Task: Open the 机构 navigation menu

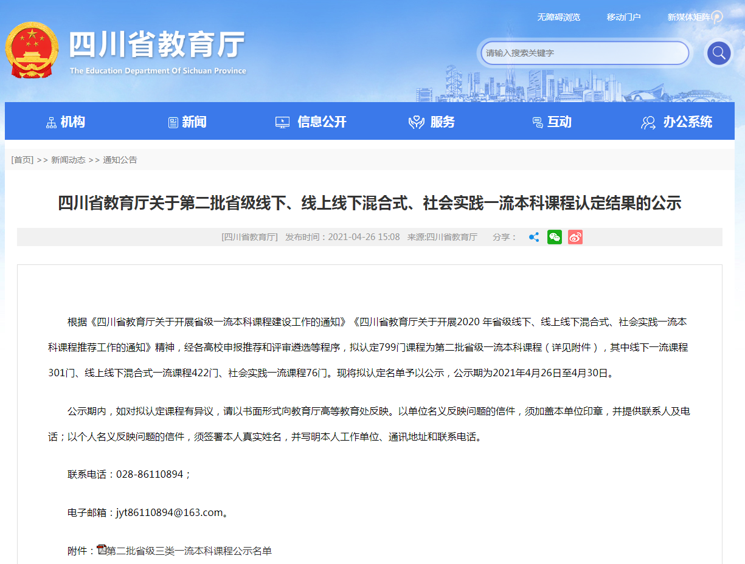Action: point(66,122)
